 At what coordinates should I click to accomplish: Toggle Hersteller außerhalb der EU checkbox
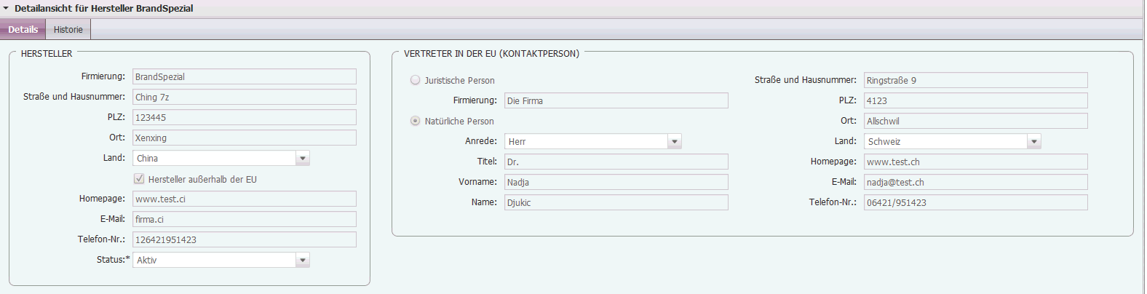click(139, 179)
